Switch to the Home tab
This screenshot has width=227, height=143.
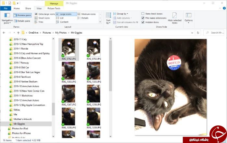(x=17, y=8)
